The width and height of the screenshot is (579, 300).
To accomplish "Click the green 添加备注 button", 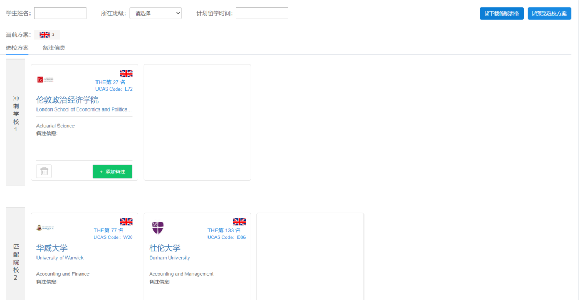I will point(113,171).
